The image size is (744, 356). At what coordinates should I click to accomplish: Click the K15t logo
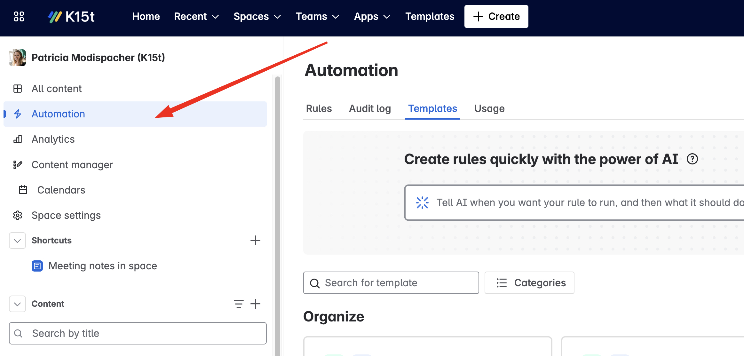point(71,17)
